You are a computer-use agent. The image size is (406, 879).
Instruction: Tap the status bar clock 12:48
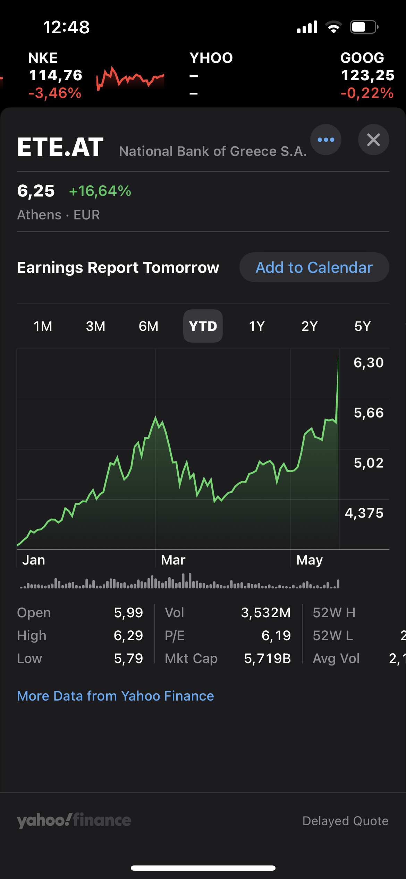[66, 27]
